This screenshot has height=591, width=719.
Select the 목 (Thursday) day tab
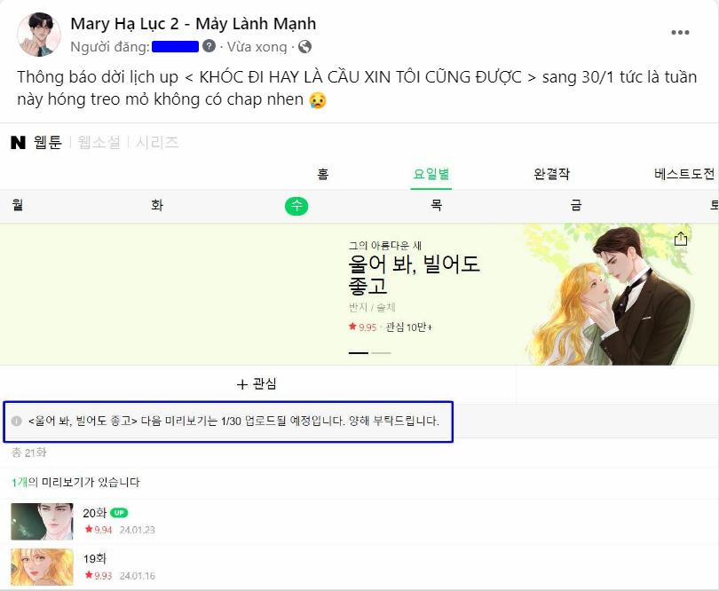(x=436, y=205)
